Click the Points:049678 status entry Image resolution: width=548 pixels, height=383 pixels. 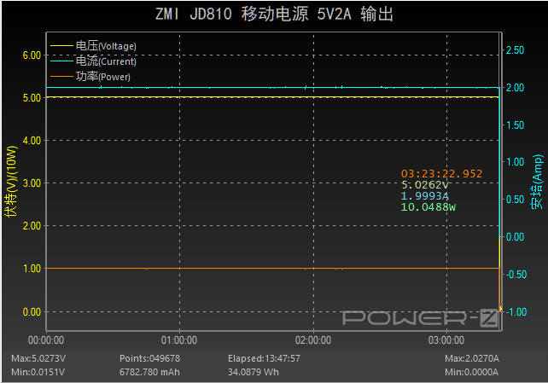(x=149, y=358)
